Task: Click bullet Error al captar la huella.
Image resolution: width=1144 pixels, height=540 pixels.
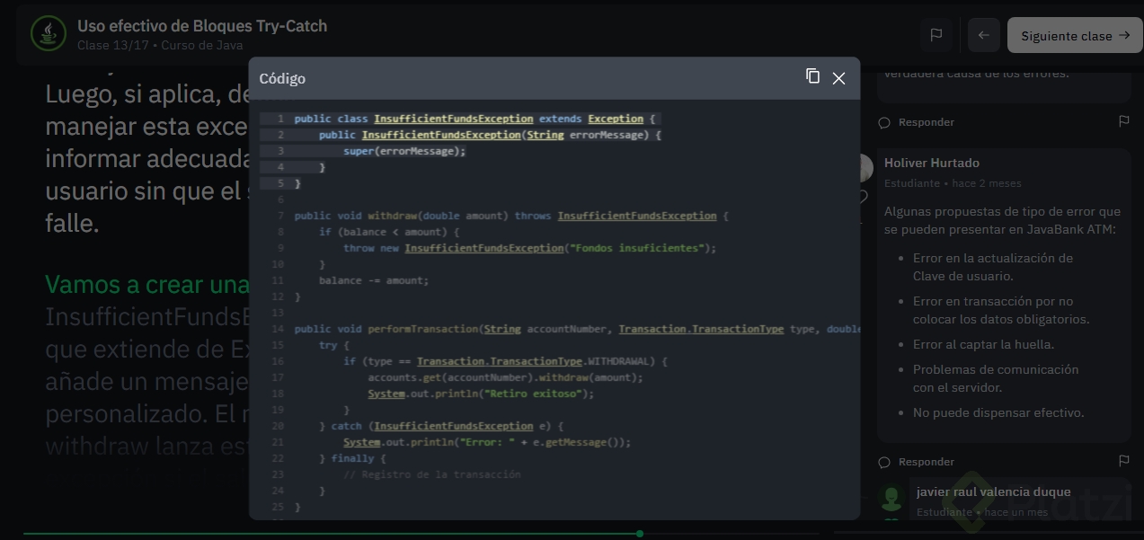Action: pyautogui.click(x=984, y=344)
